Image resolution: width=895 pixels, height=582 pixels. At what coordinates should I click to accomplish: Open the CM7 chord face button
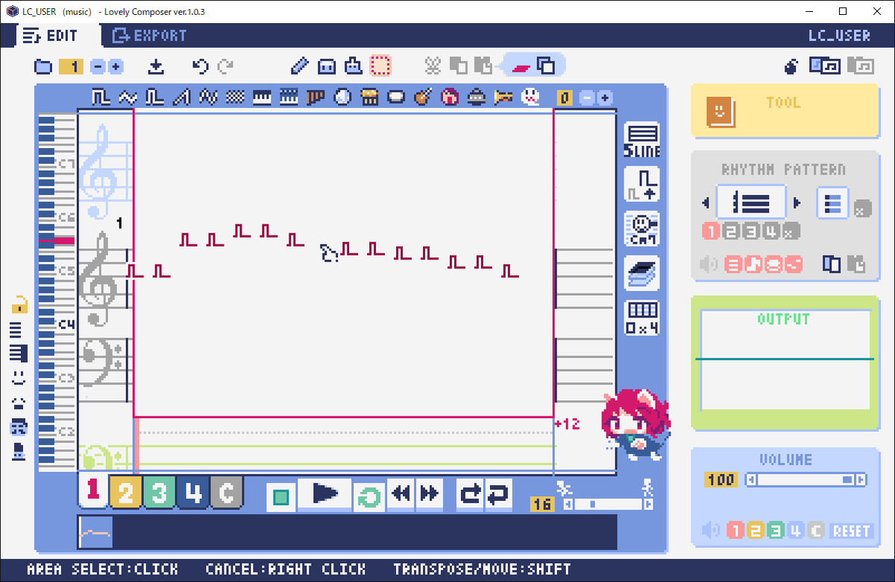641,229
